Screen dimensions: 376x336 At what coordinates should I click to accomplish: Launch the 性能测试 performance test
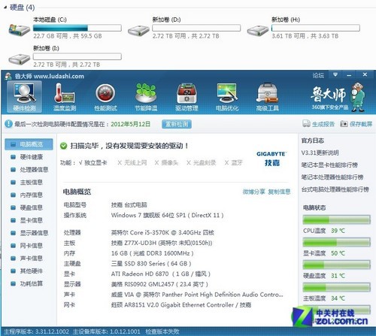click(x=105, y=97)
